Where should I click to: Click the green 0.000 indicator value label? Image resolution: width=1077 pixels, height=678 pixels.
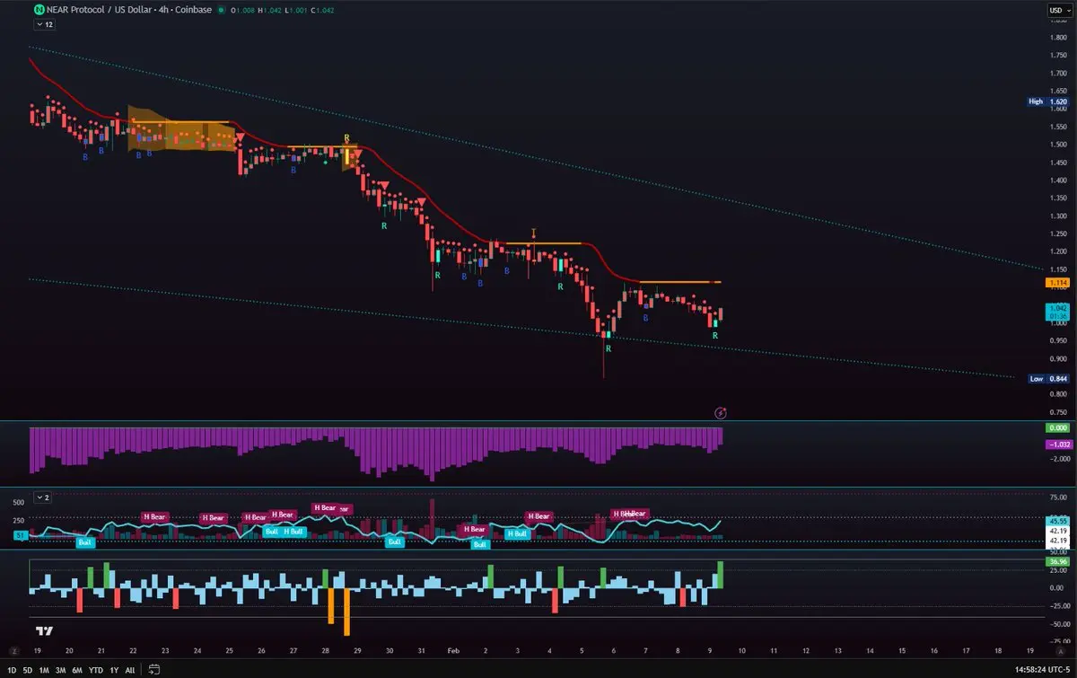point(1058,428)
